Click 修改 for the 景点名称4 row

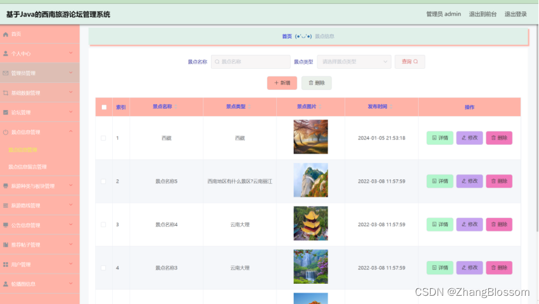pos(469,224)
